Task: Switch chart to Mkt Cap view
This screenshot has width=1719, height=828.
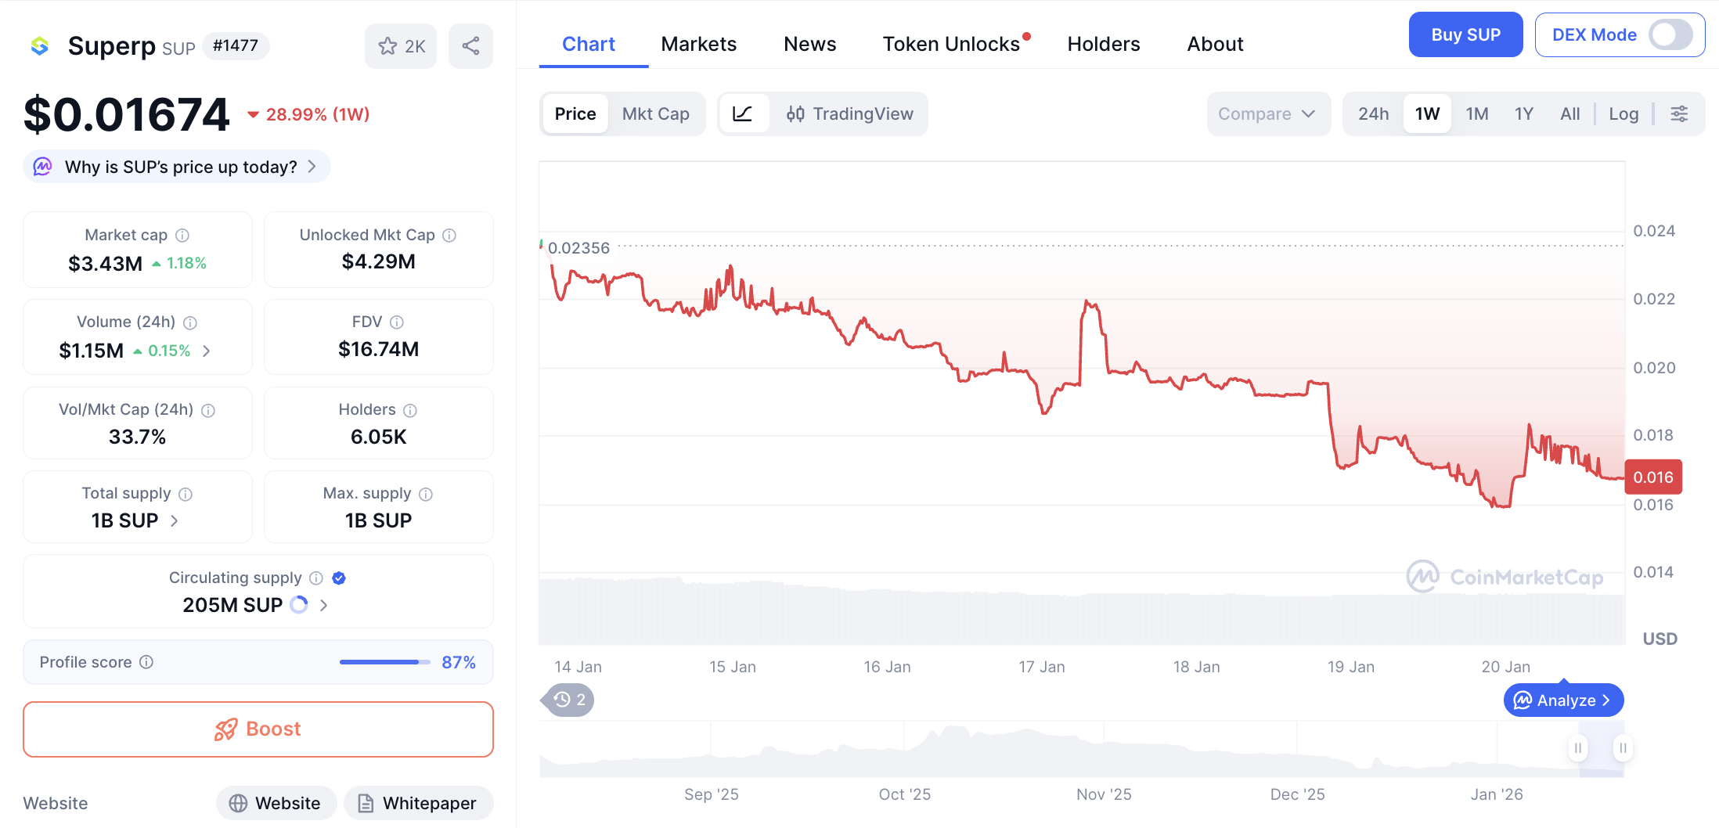Action: pyautogui.click(x=655, y=114)
